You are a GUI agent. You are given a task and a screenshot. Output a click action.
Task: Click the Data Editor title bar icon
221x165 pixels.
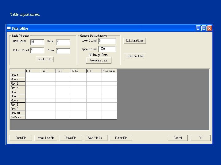pos(9,28)
